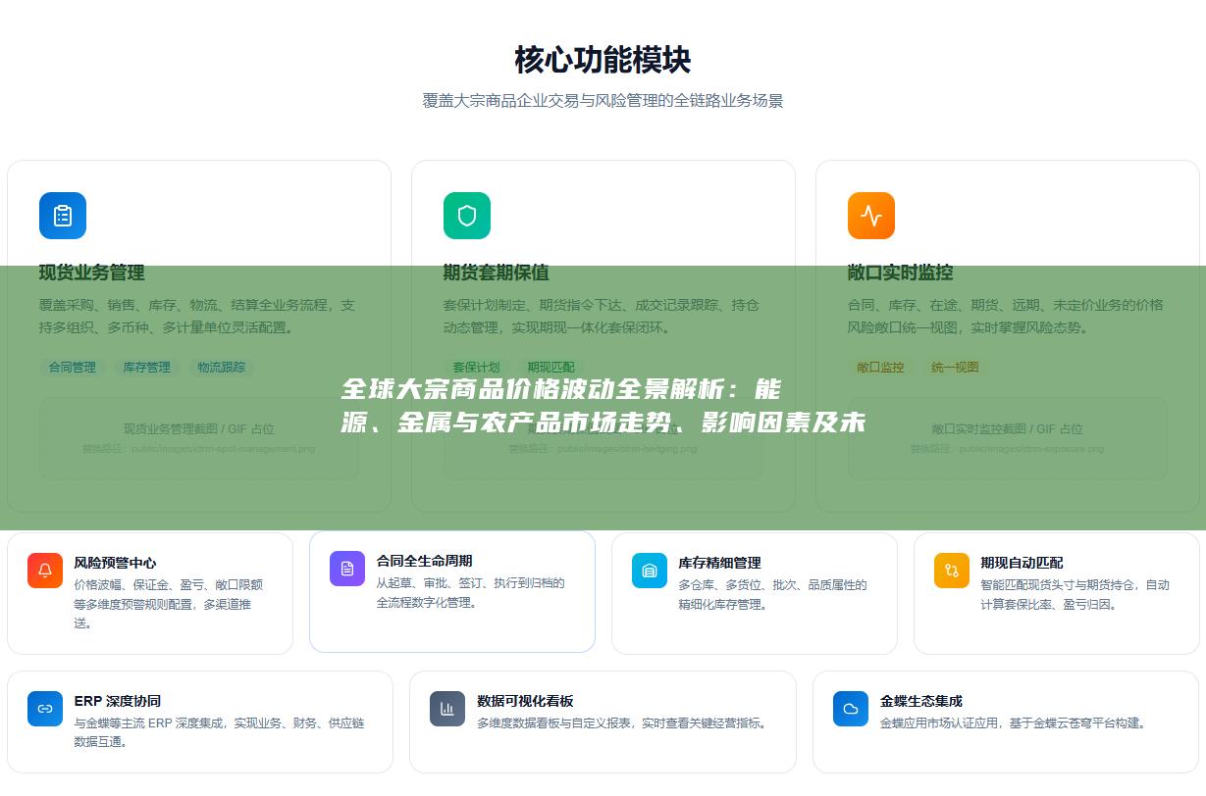This screenshot has width=1206, height=796.
Task: Click the 期现自动匹配 title
Action: (x=1022, y=563)
